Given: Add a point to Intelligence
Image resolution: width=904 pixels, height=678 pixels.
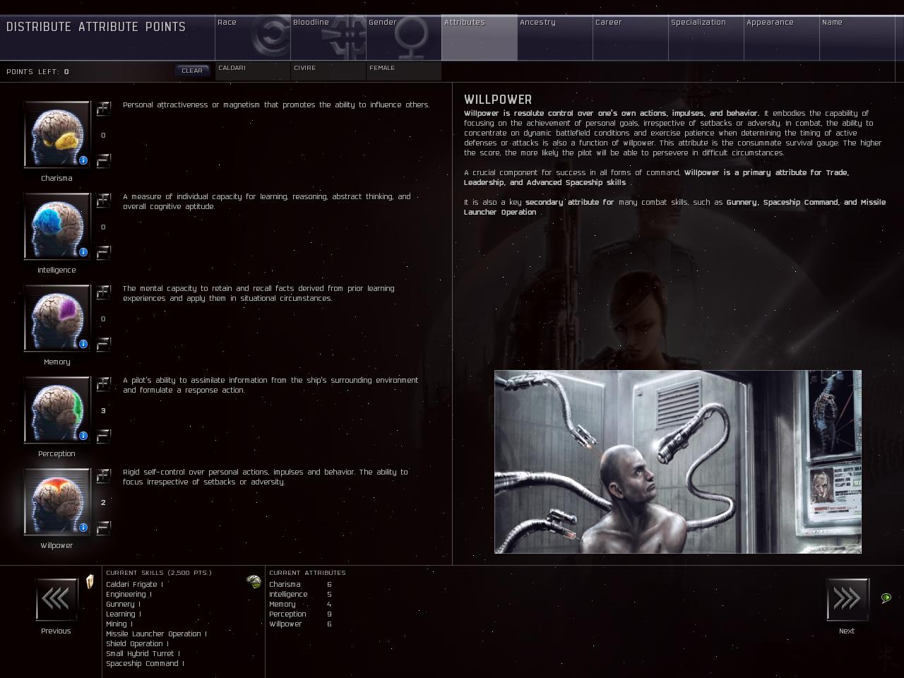Looking at the screenshot, I should tap(104, 200).
